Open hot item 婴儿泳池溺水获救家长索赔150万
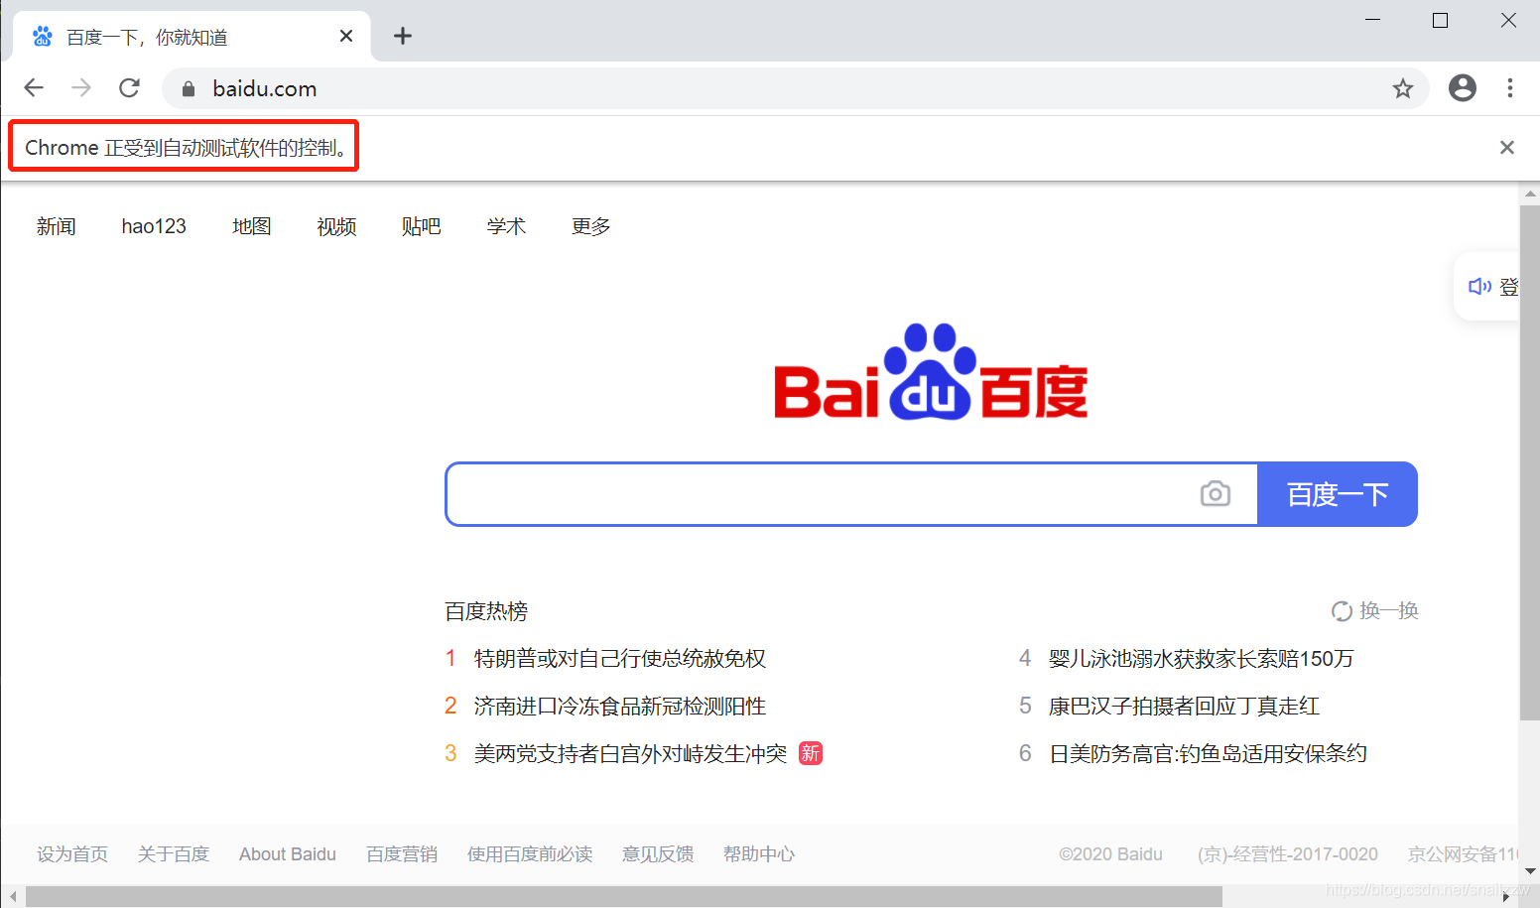The height and width of the screenshot is (908, 1540). click(1202, 659)
